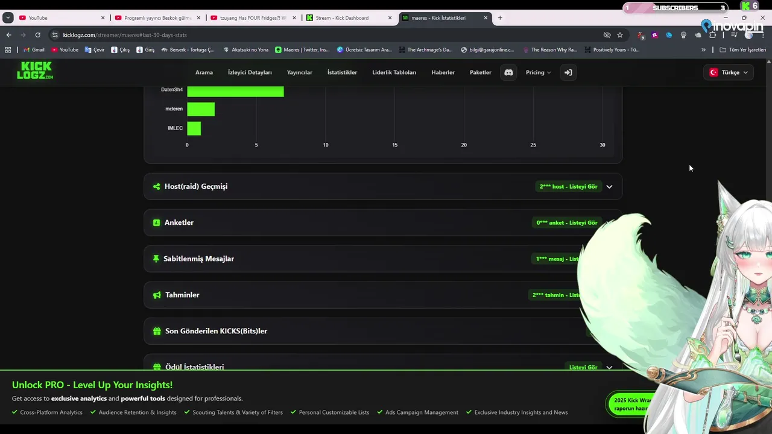Reload the page
Viewport: 772px width, 434px height.
coord(37,35)
